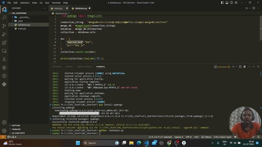Open the Python extension sidebar icon
This screenshot has width=262, height=147.
click(4, 84)
